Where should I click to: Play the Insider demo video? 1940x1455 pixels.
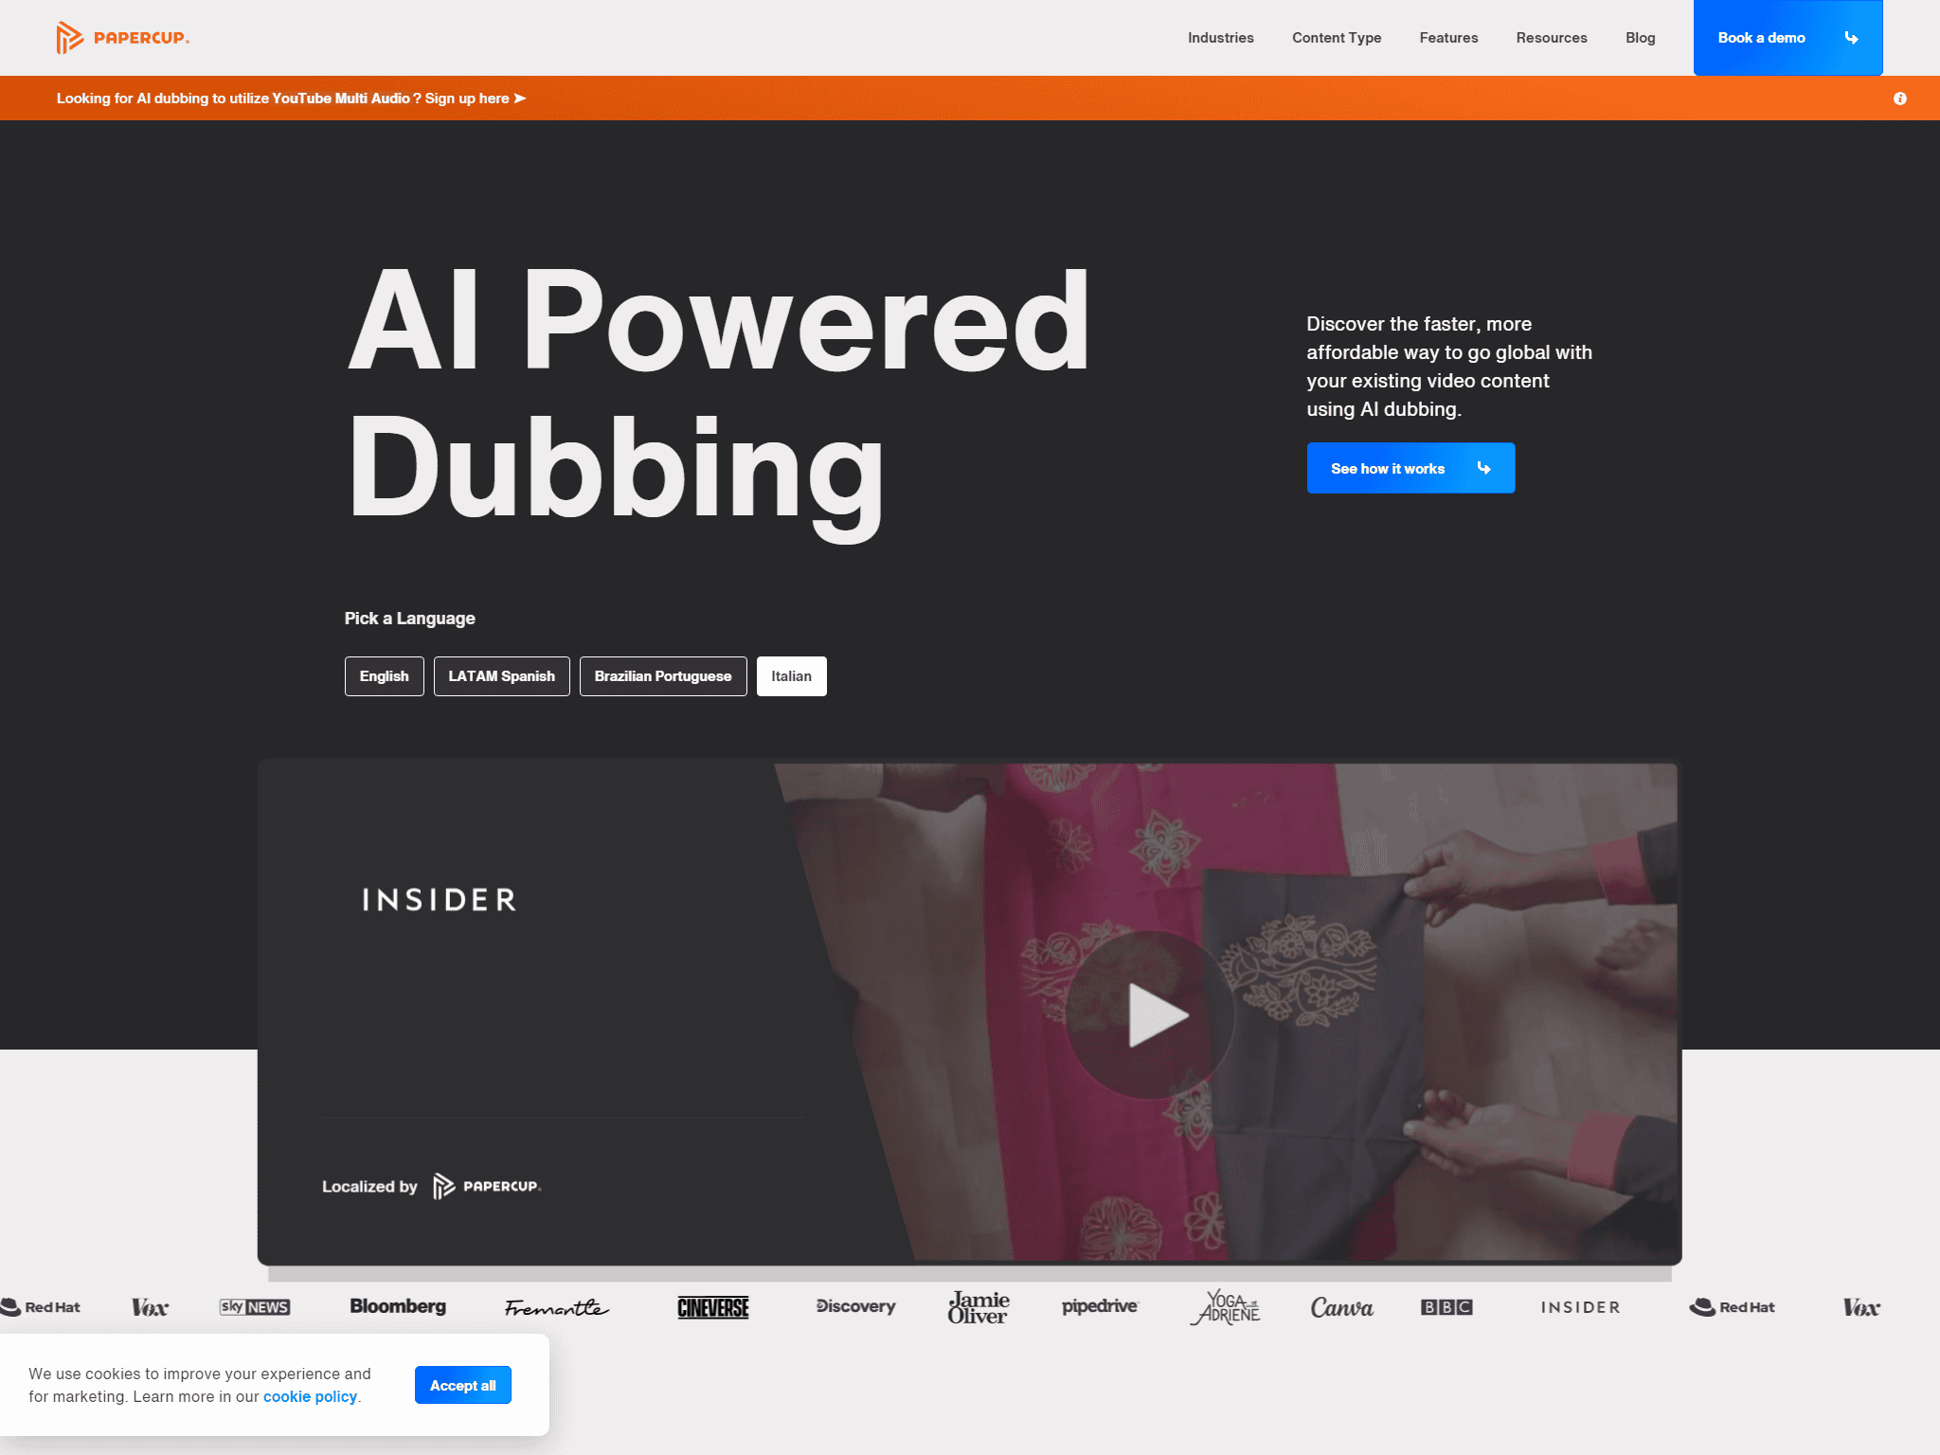pyautogui.click(x=1151, y=1015)
